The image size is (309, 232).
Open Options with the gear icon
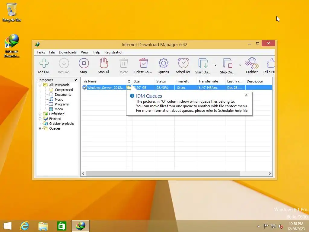click(163, 63)
